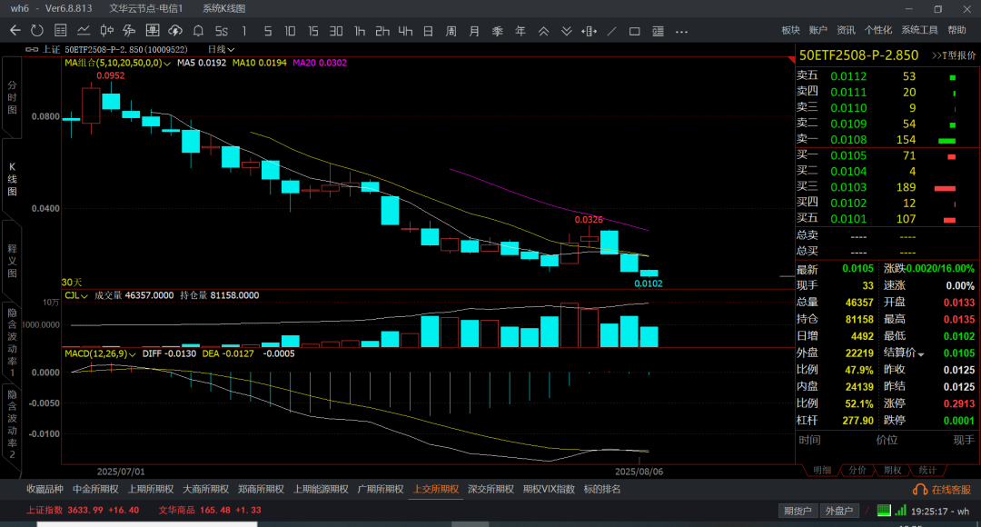This screenshot has height=527, width=981.
Task: Select the 1-minute period
Action: point(244,31)
